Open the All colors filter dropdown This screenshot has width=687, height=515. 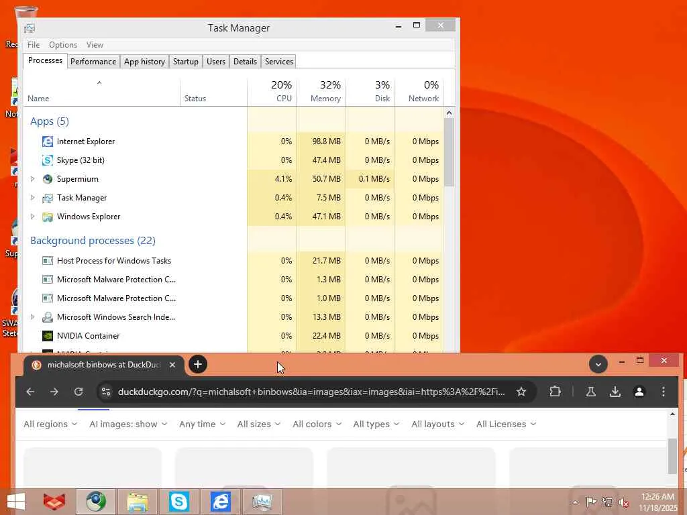tap(317, 424)
